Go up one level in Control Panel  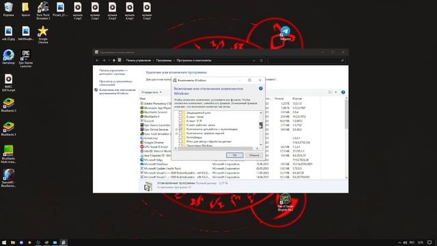click(114, 60)
